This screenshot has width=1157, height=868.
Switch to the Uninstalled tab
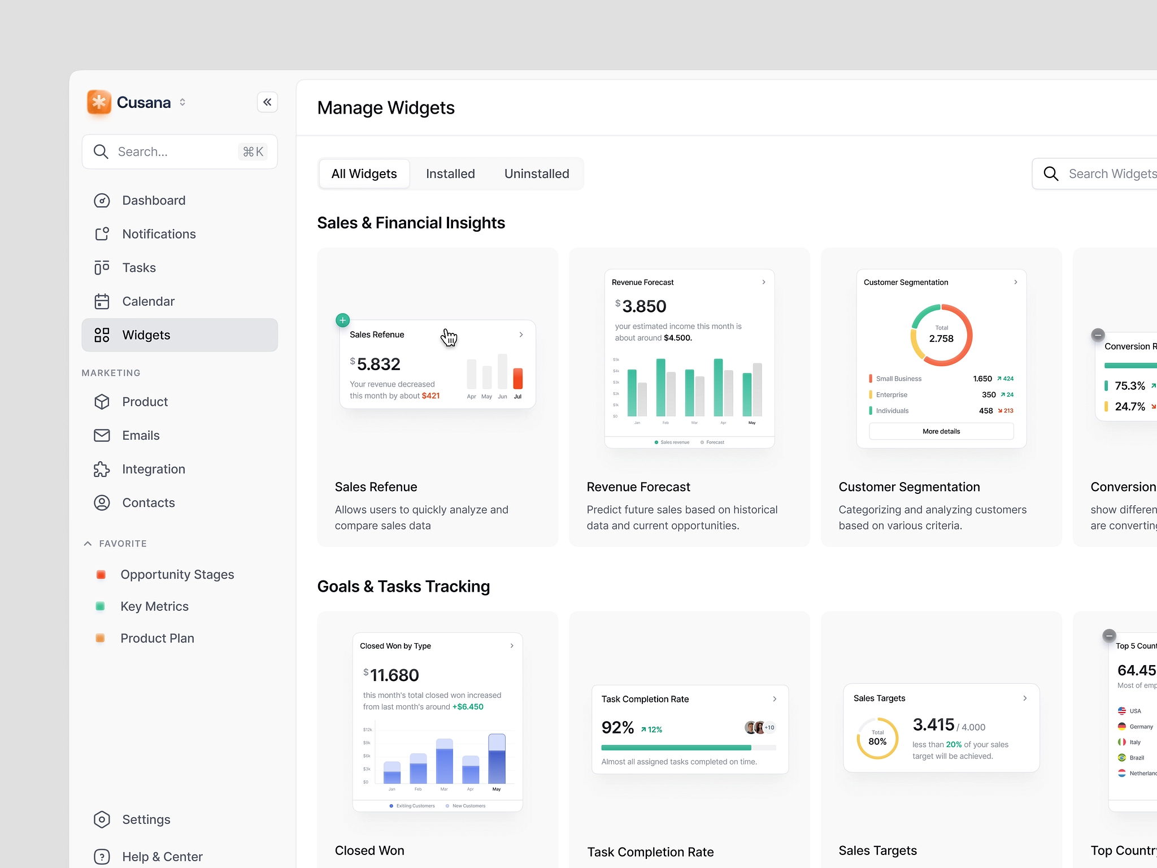[x=537, y=173]
